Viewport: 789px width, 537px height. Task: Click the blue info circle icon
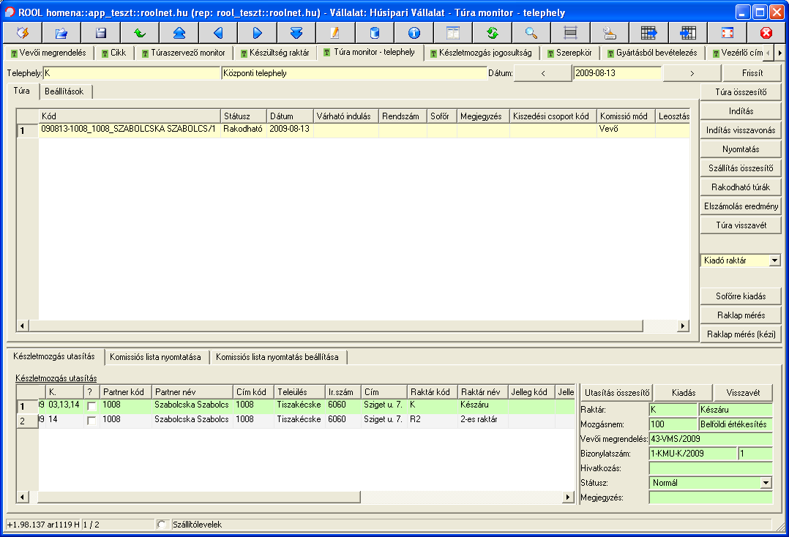(414, 33)
